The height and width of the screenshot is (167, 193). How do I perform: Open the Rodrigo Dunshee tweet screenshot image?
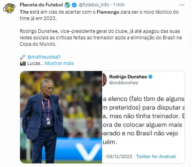(x=144, y=117)
